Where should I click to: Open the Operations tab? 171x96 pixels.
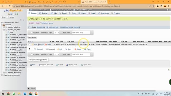coord(104,13)
